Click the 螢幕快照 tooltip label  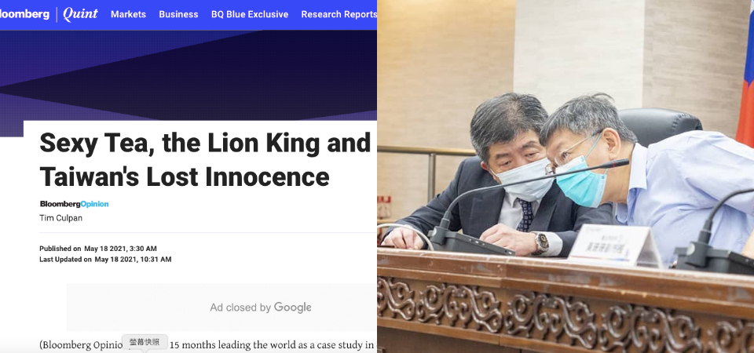tap(145, 343)
